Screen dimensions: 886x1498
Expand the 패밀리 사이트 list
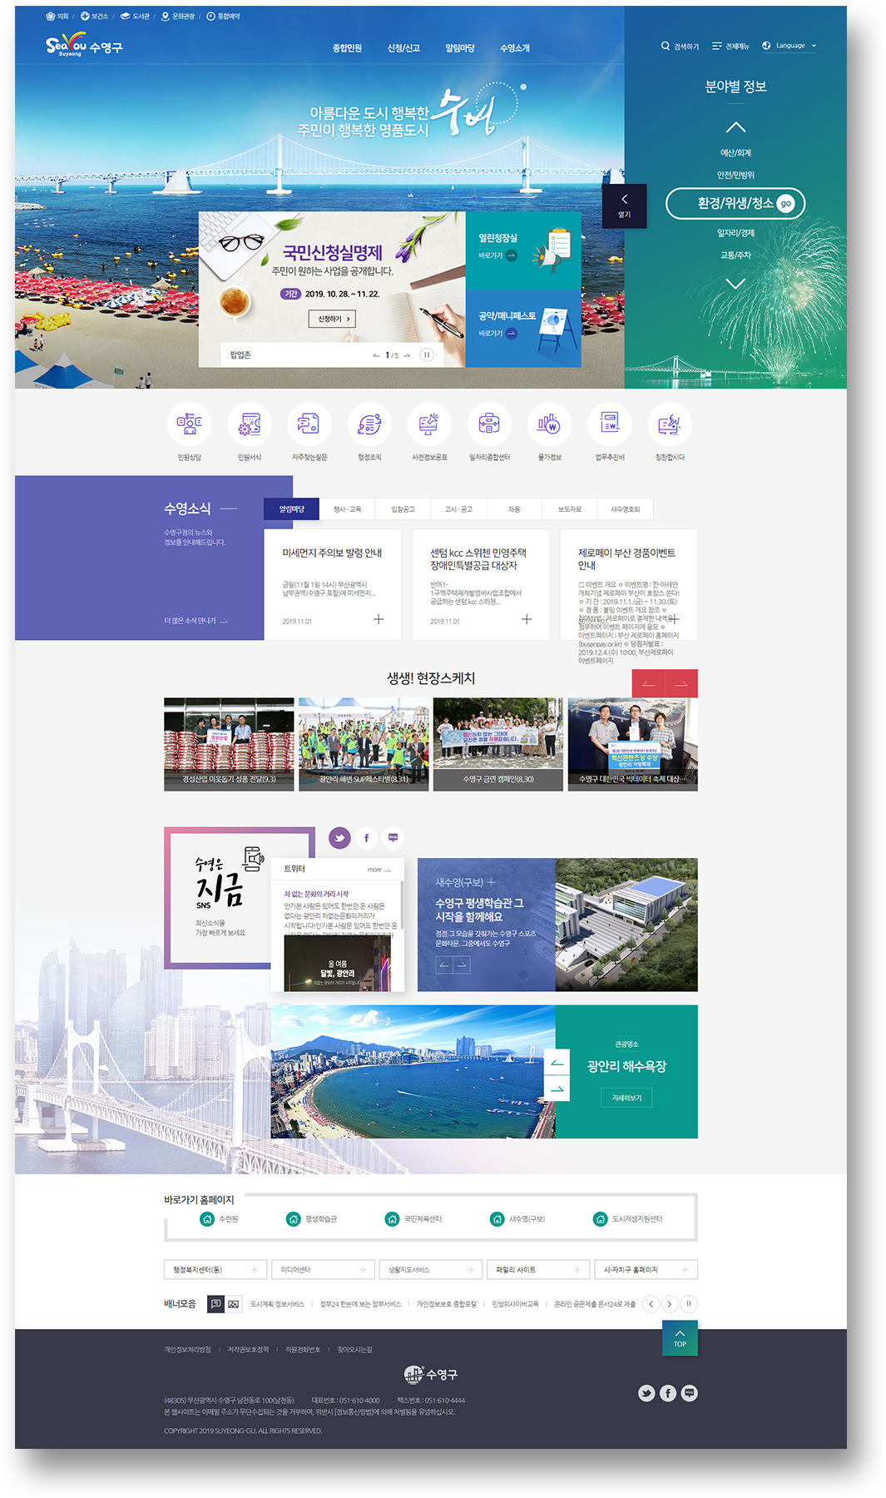[x=538, y=1269]
